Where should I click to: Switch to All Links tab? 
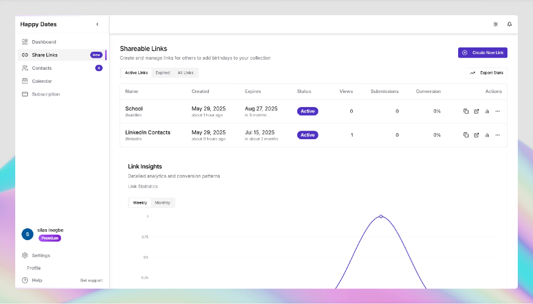pyautogui.click(x=185, y=72)
